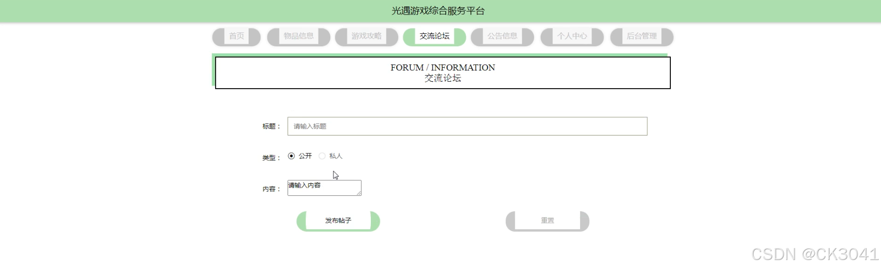Open the 后台管理 tab
The width and height of the screenshot is (881, 269).
tap(641, 36)
